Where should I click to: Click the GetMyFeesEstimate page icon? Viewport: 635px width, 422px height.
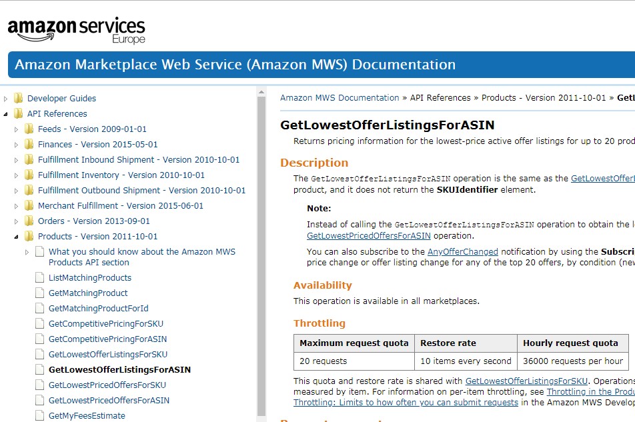click(39, 416)
